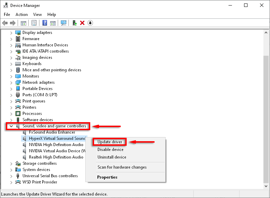Click the Properties sheet toolbar icon
Screen dimensions: 270x198
pyautogui.click(x=34, y=23)
